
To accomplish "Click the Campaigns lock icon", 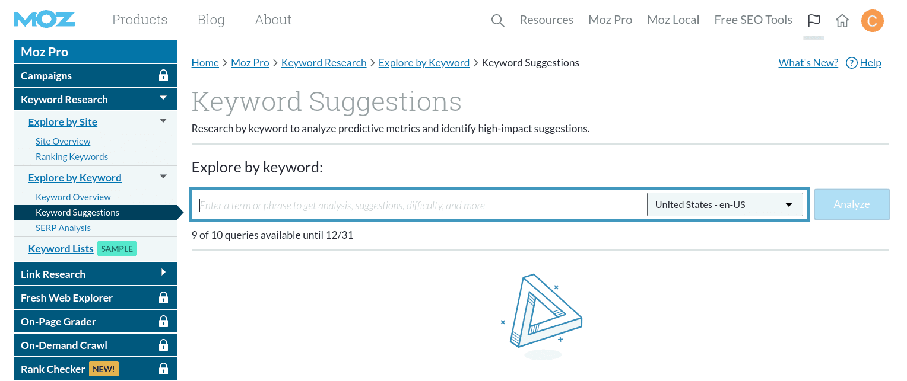I will [164, 76].
